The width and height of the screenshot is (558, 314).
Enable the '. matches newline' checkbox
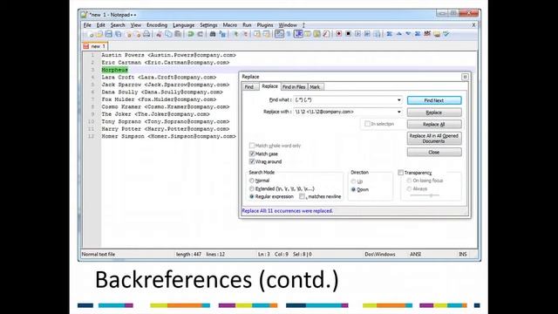coord(302,196)
